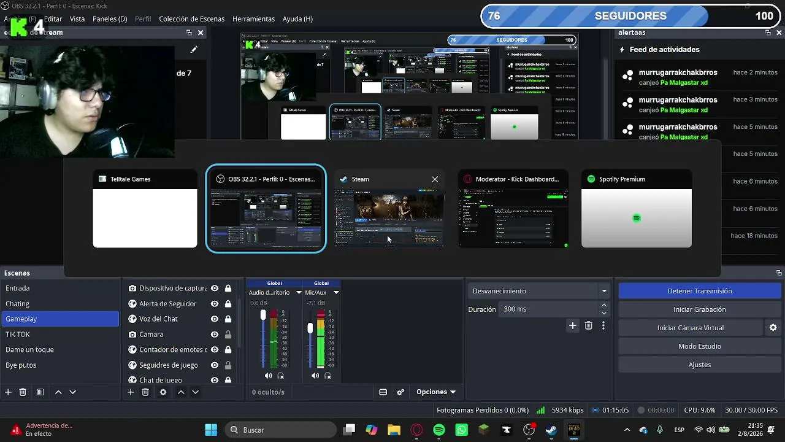Add a new source with the plus icon
The height and width of the screenshot is (442, 785).
131,392
